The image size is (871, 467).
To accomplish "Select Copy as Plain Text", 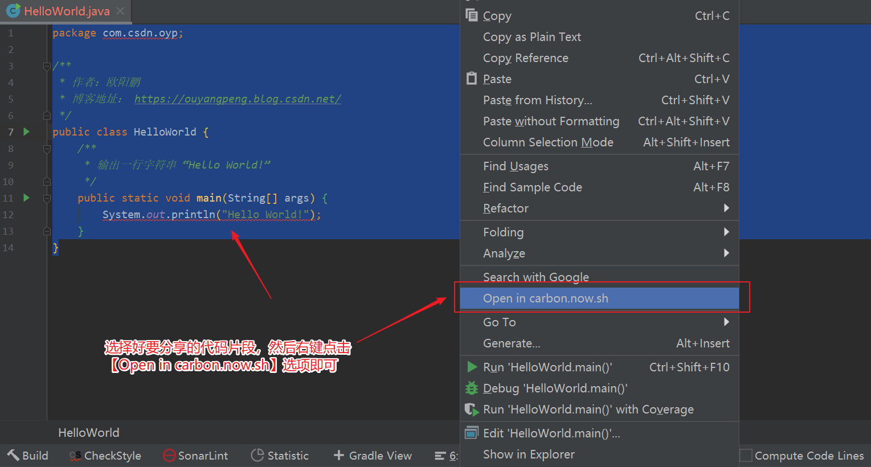I will (599, 37).
